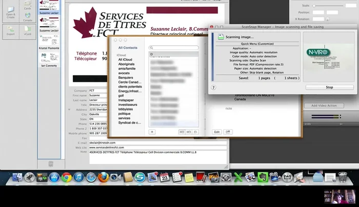Select All Contacts in Contacts sidebar
359x207 pixels.
click(x=128, y=48)
